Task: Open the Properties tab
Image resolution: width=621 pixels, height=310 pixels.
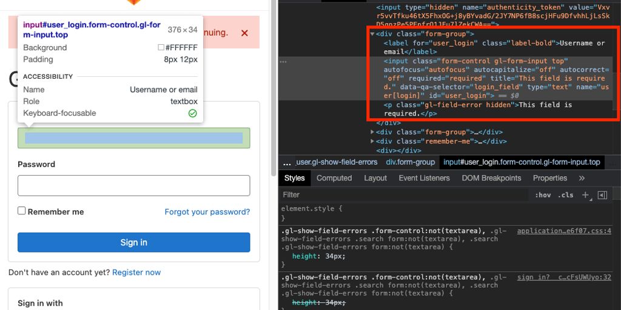Action: pyautogui.click(x=549, y=178)
